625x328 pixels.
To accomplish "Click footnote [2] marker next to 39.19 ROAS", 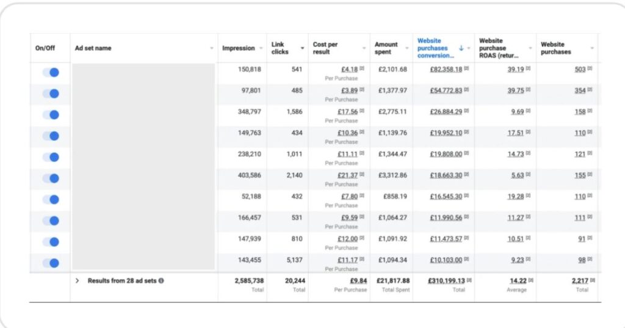I will tap(528, 70).
